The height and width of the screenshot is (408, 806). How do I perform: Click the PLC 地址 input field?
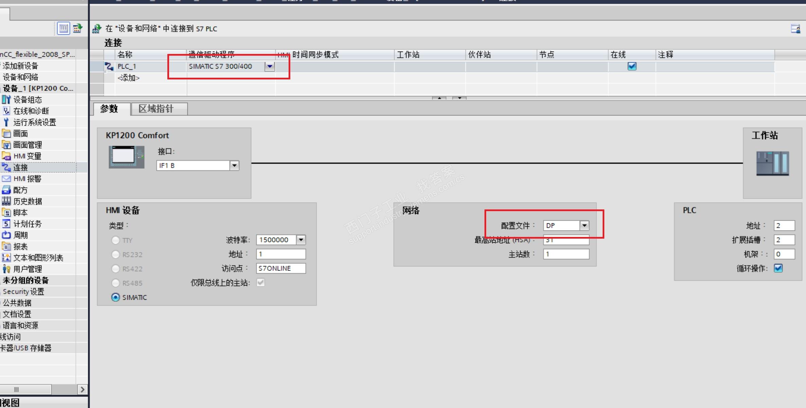[784, 226]
